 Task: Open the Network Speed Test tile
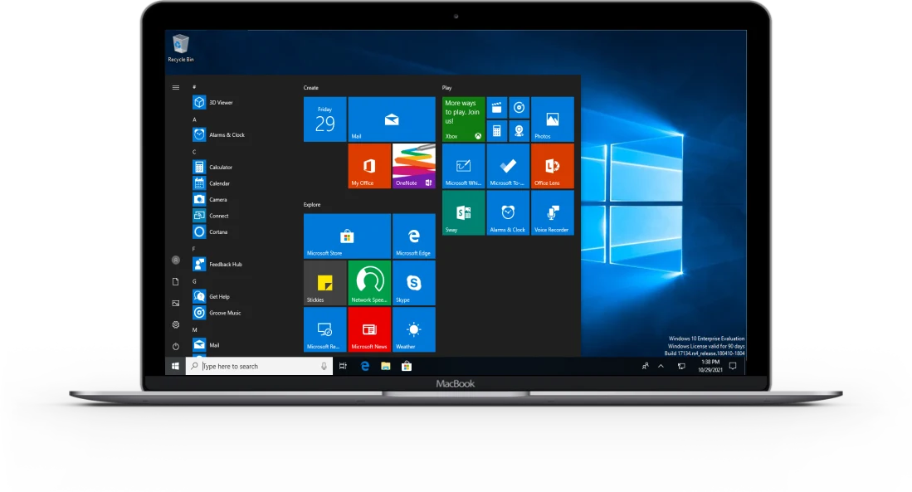pos(369,283)
